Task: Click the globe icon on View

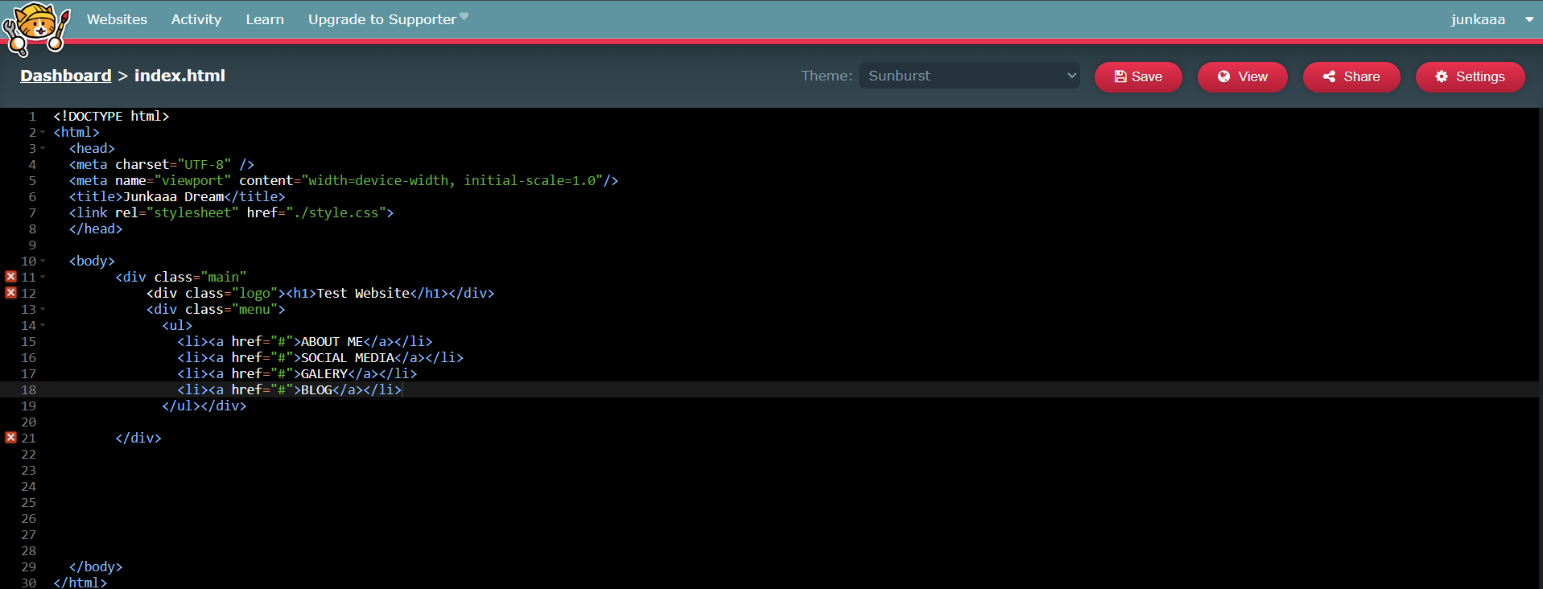Action: [1223, 76]
